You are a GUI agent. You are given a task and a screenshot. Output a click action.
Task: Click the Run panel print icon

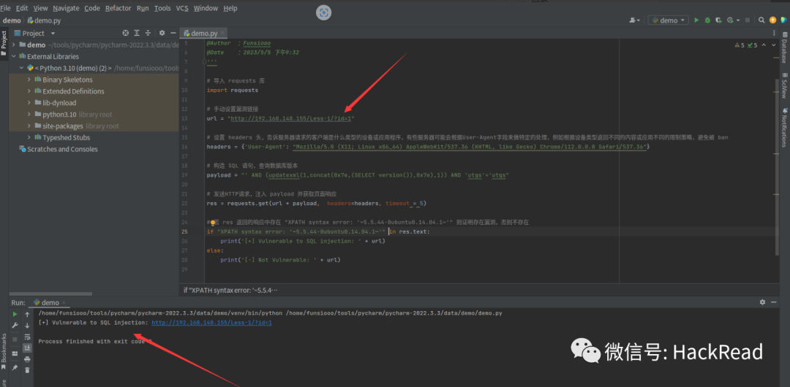click(x=27, y=359)
